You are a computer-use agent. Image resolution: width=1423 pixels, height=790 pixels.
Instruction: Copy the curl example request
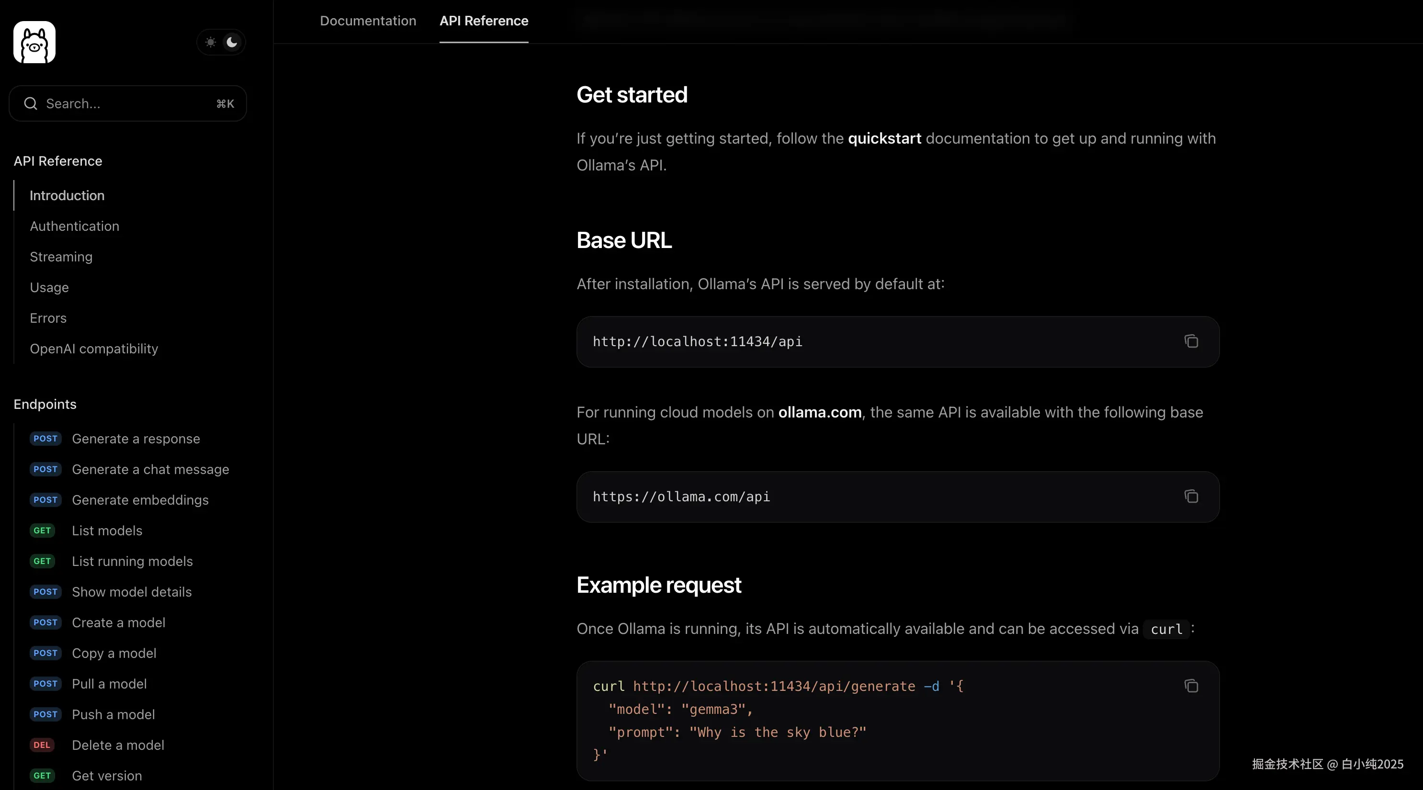pyautogui.click(x=1191, y=686)
